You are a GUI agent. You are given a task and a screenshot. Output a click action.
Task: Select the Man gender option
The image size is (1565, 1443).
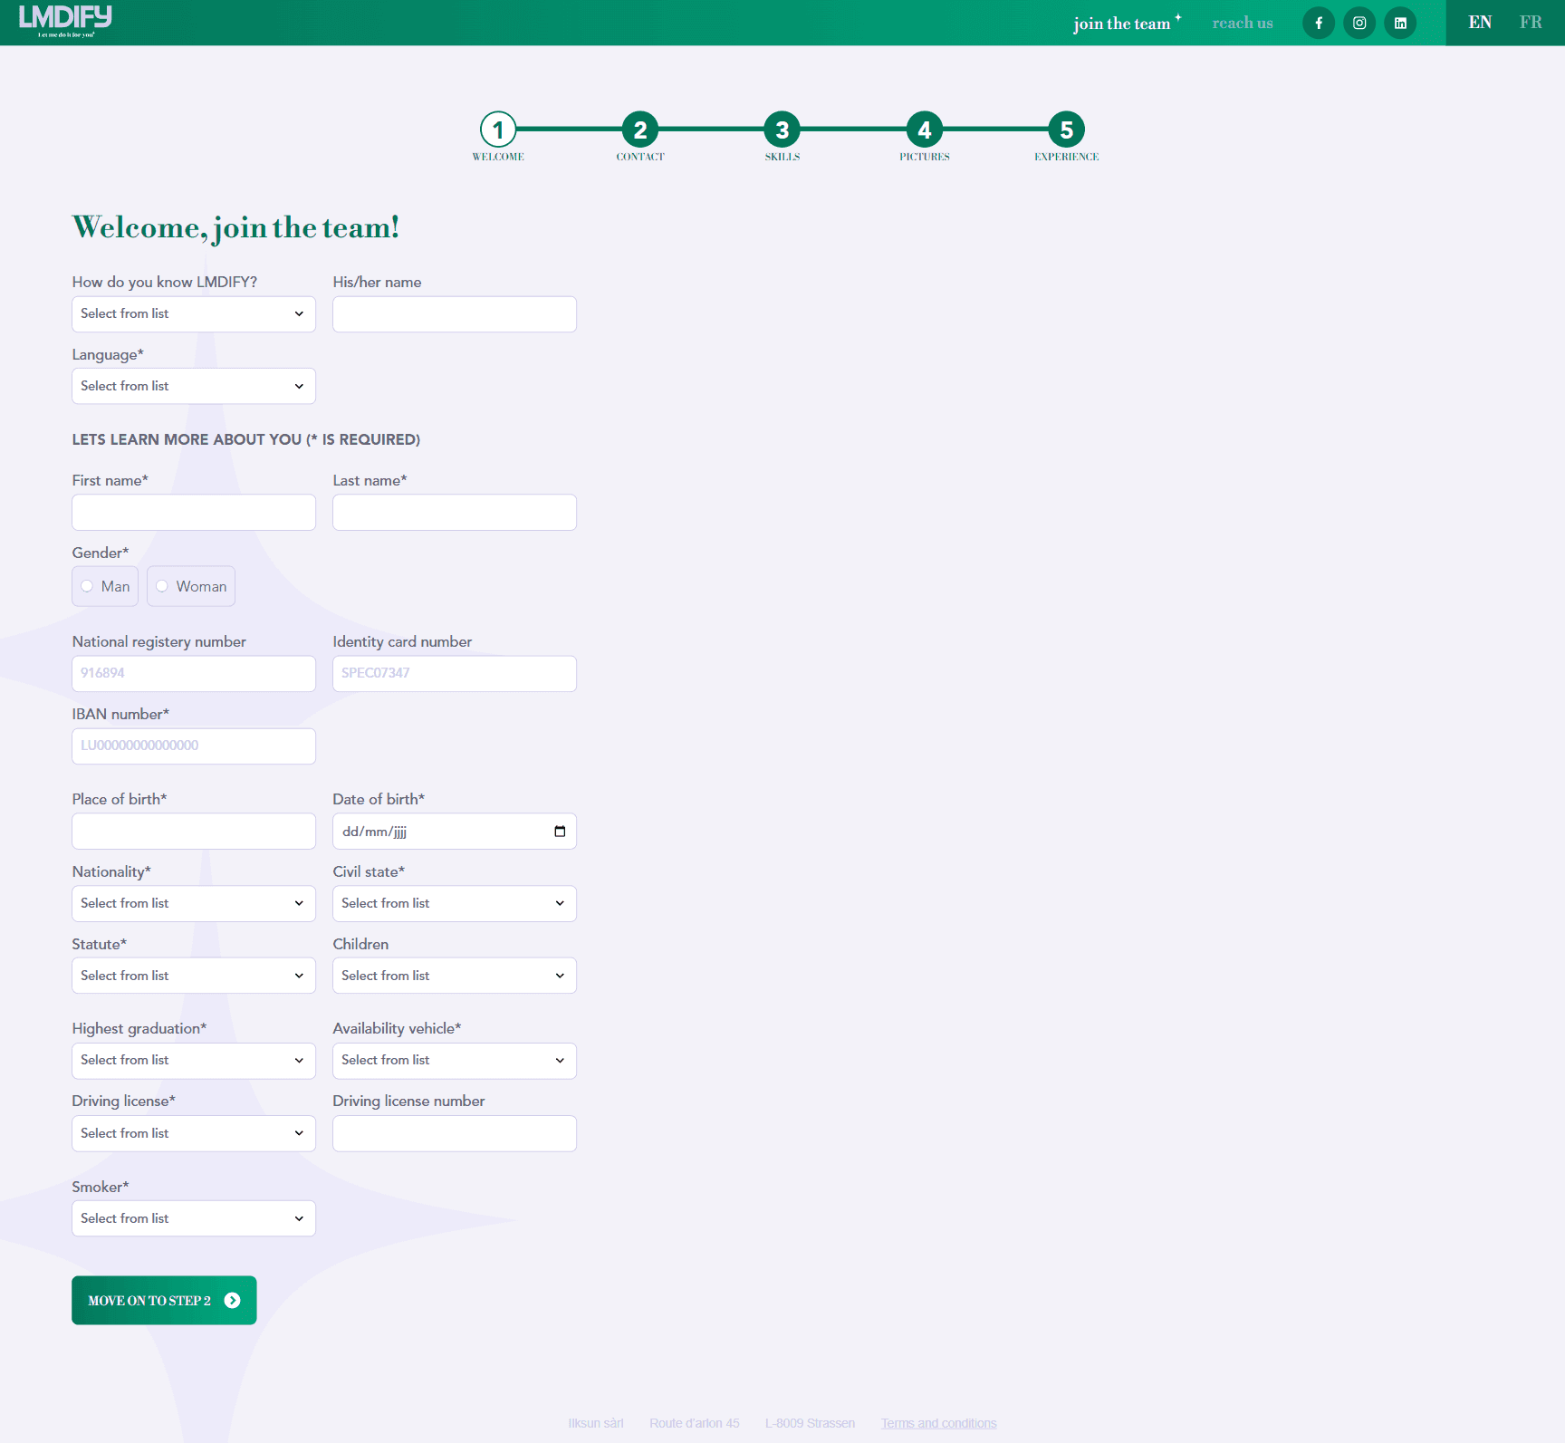point(87,586)
